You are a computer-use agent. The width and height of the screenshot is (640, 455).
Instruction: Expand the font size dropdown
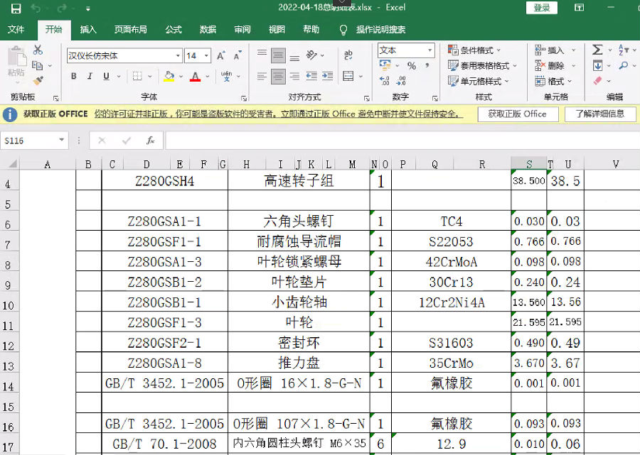pos(206,55)
